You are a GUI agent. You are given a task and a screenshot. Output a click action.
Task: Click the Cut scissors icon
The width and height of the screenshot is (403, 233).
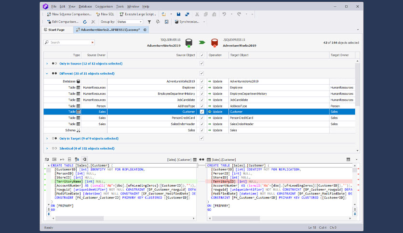197,14
